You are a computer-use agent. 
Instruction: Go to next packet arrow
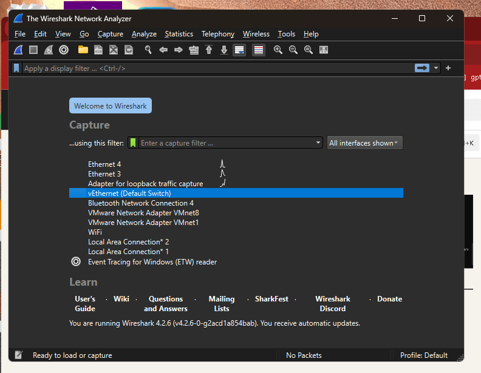[x=179, y=50]
